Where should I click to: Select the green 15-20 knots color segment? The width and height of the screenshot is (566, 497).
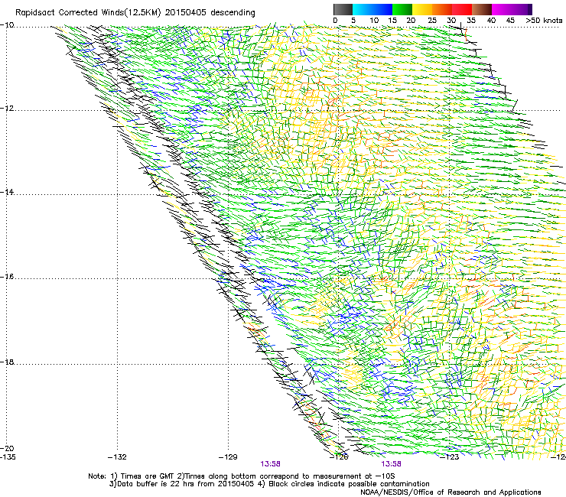(x=402, y=9)
